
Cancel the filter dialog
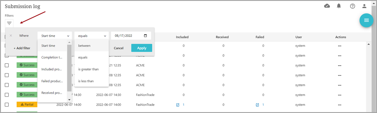point(118,48)
